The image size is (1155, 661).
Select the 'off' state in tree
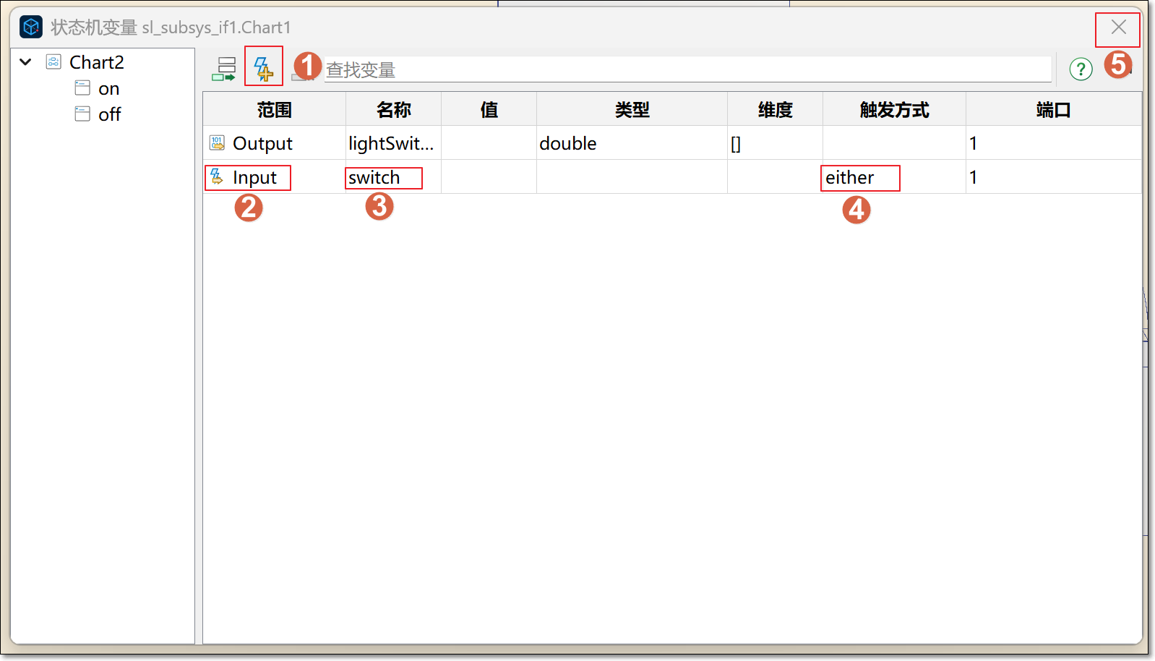pyautogui.click(x=109, y=115)
